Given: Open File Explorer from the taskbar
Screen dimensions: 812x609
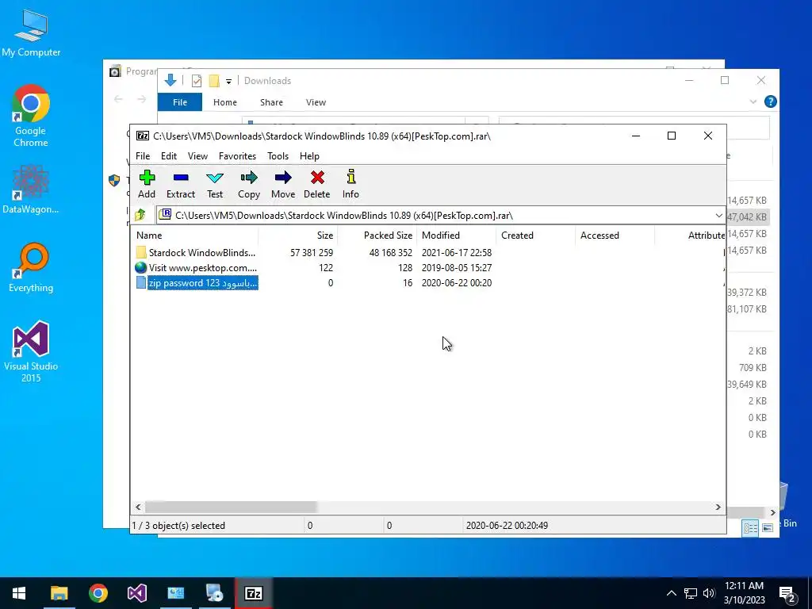Looking at the screenshot, I should (x=59, y=593).
